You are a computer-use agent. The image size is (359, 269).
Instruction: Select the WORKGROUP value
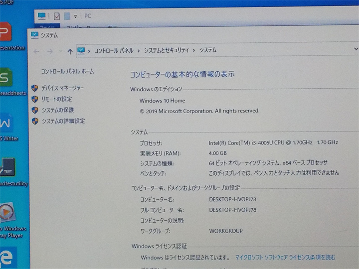click(x=226, y=231)
